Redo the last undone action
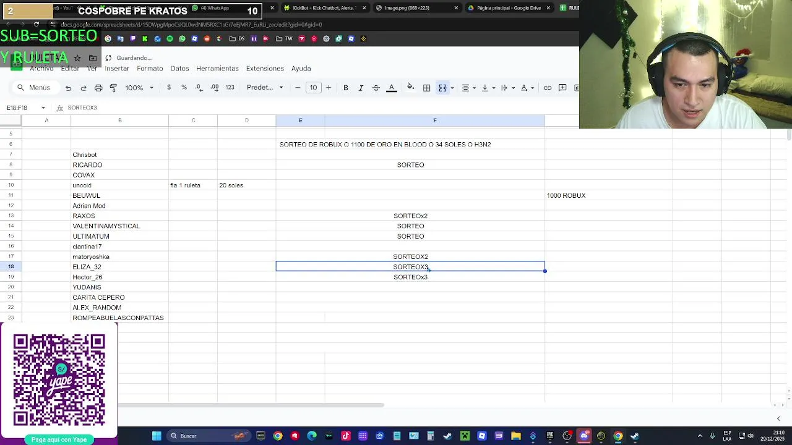 click(83, 88)
